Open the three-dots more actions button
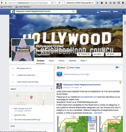Image resolution: width=126 pixels, height=132 pixels. [x=118, y=54]
